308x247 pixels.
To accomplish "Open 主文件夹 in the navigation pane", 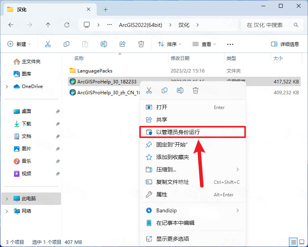I will click(27, 62).
